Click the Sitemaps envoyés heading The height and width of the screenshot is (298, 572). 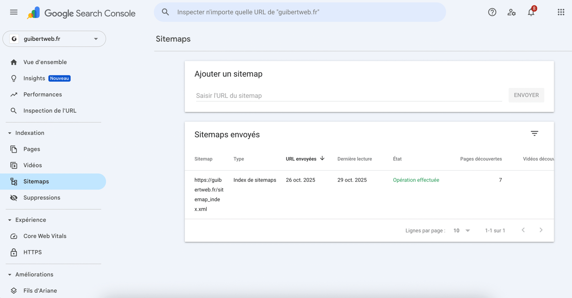[227, 135]
